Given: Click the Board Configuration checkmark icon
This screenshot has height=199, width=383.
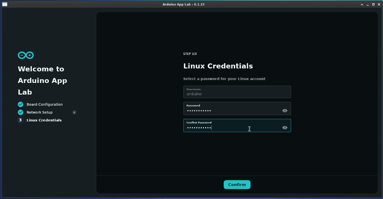Looking at the screenshot, I should click(20, 104).
